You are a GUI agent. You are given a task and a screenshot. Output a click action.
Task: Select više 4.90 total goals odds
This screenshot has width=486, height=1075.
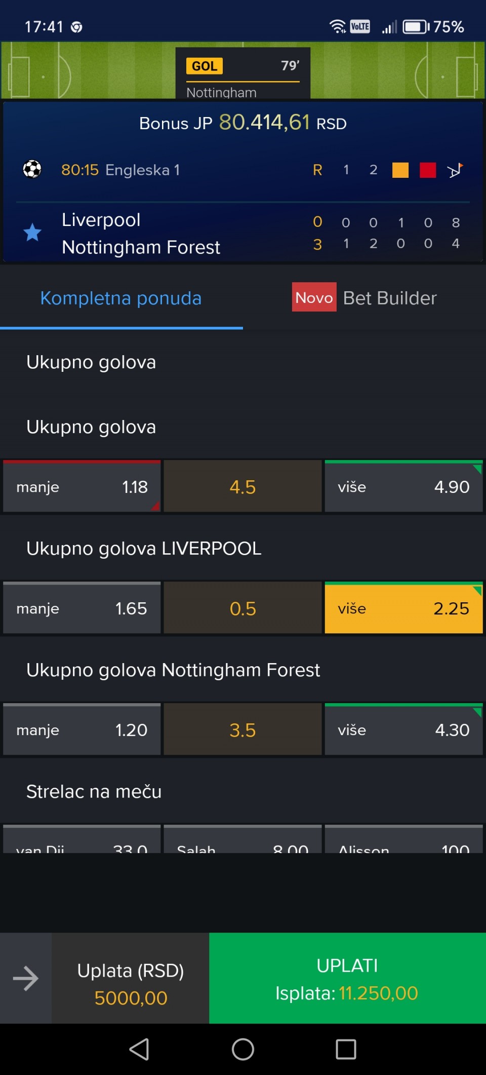click(403, 487)
